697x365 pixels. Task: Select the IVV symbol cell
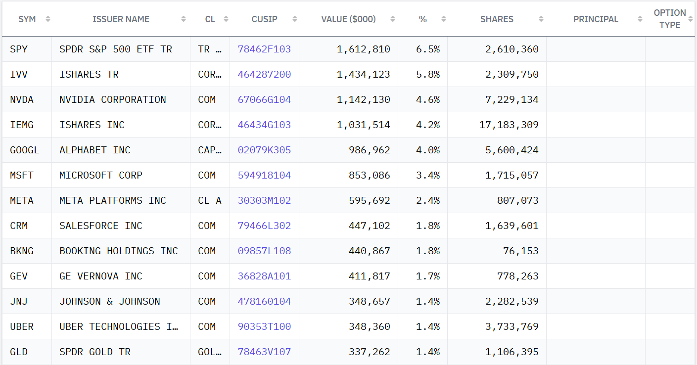[x=27, y=74]
